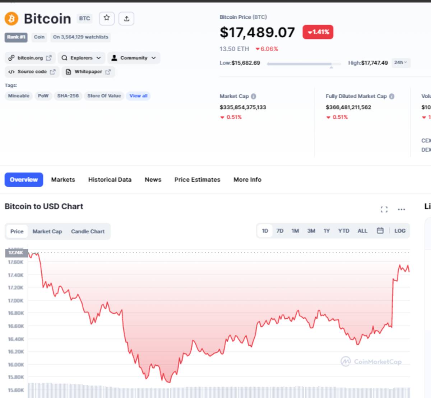The image size is (431, 398).
Task: Expand the Explorers dropdown
Action: 82,58
